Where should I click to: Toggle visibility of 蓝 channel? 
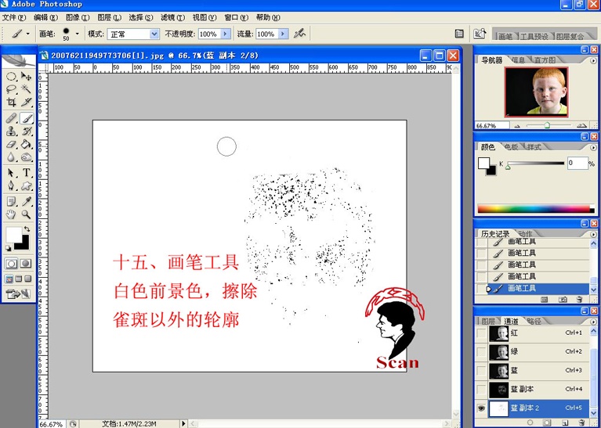tap(481, 371)
